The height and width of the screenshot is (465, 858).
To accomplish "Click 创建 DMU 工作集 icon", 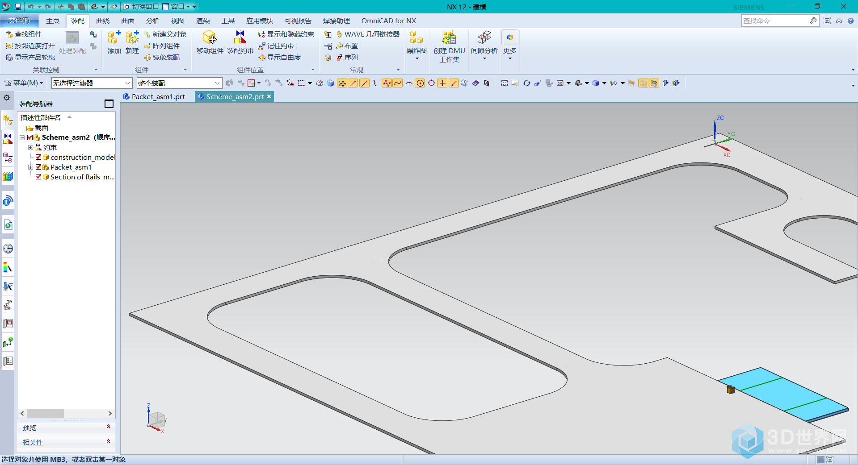I will pyautogui.click(x=449, y=37).
